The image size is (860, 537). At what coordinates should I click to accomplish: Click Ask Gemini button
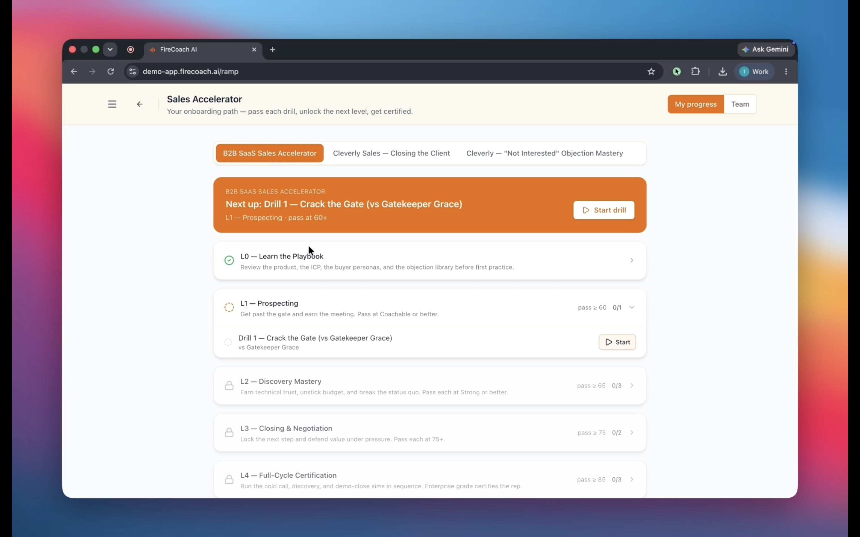765,49
